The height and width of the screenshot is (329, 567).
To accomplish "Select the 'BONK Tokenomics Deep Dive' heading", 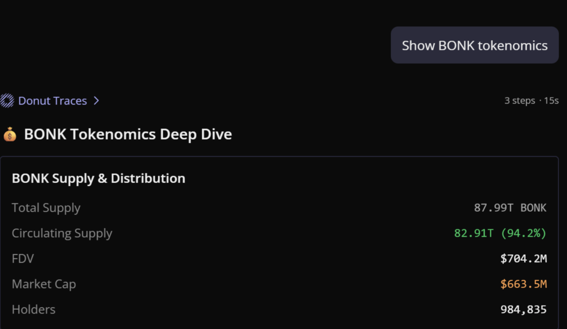I will [128, 135].
